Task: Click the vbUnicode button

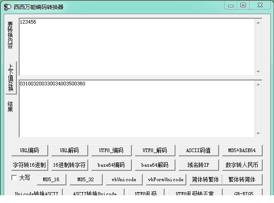Action: (x=124, y=179)
